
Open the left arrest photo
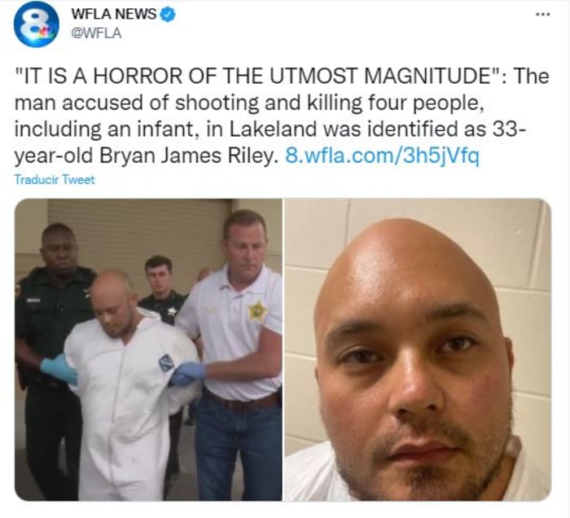click(x=148, y=349)
